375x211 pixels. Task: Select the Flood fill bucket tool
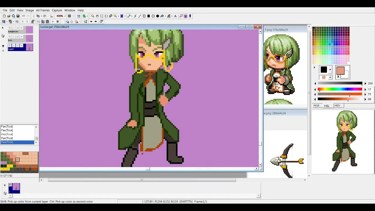coord(162,16)
